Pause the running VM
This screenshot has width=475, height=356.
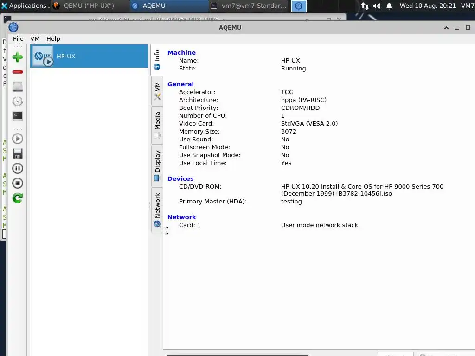tap(18, 168)
